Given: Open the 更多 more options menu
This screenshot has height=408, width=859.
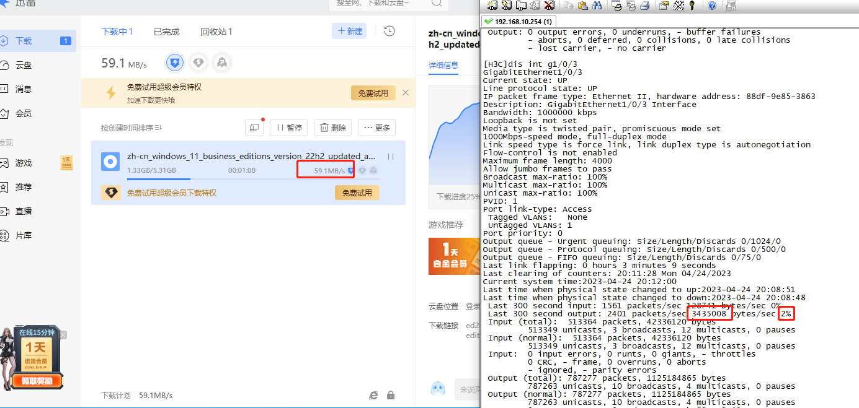Looking at the screenshot, I should [377, 128].
